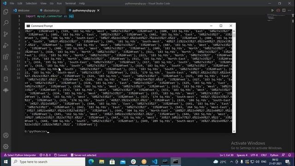Viewport: 295px width, 166px height.
Task: Switch to Visual Studio Code taskbar icon
Action: tap(154, 162)
